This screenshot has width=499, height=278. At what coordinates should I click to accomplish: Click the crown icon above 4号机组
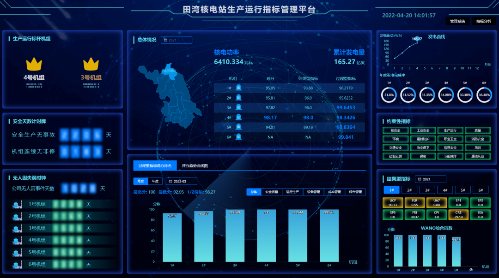(x=34, y=64)
